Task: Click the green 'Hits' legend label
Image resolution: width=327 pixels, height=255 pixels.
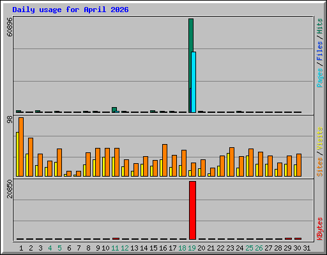Action: 319,26
